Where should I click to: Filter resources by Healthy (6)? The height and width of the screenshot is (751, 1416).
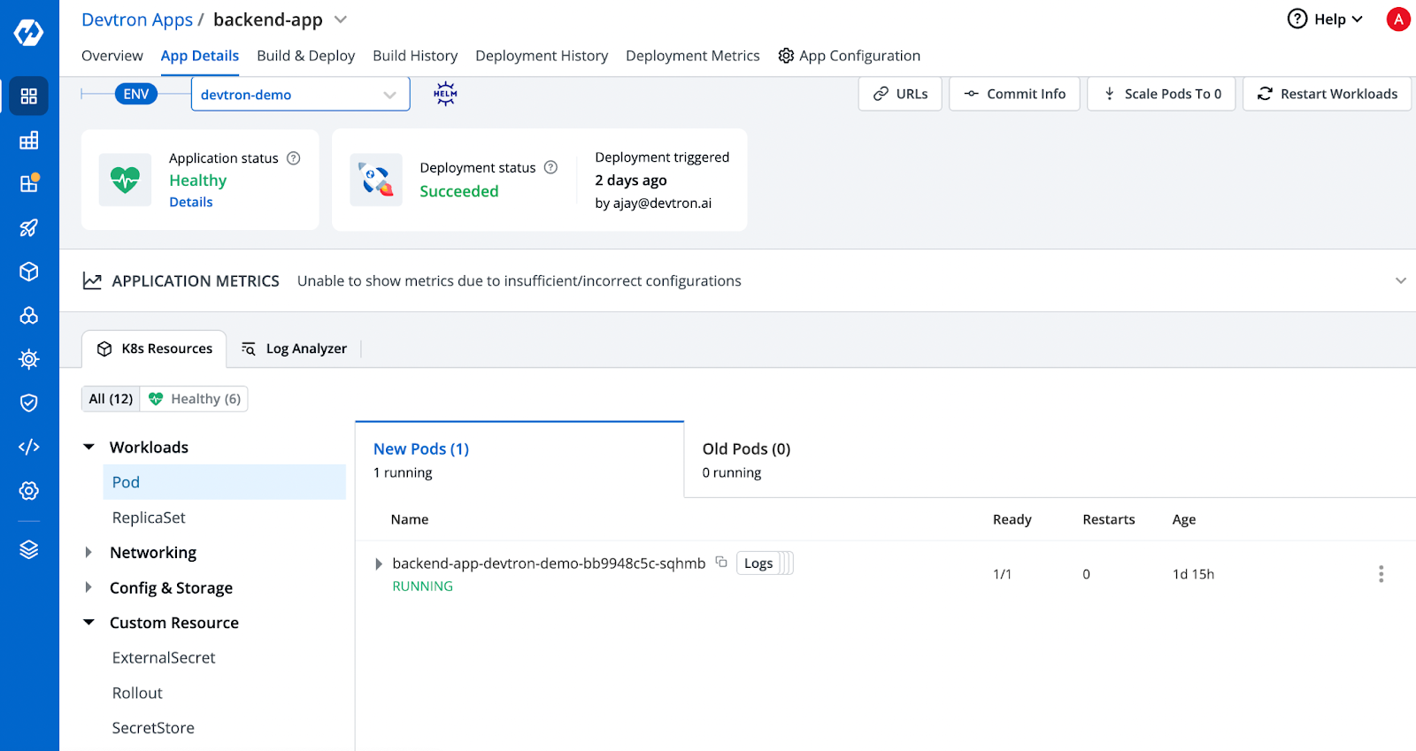[x=195, y=399]
